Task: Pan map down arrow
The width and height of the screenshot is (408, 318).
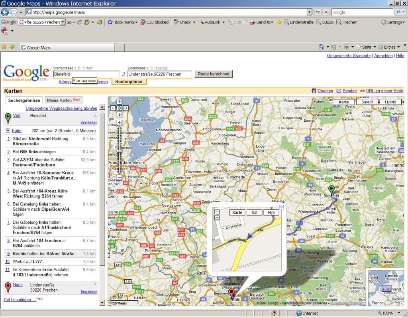Action: click(119, 114)
